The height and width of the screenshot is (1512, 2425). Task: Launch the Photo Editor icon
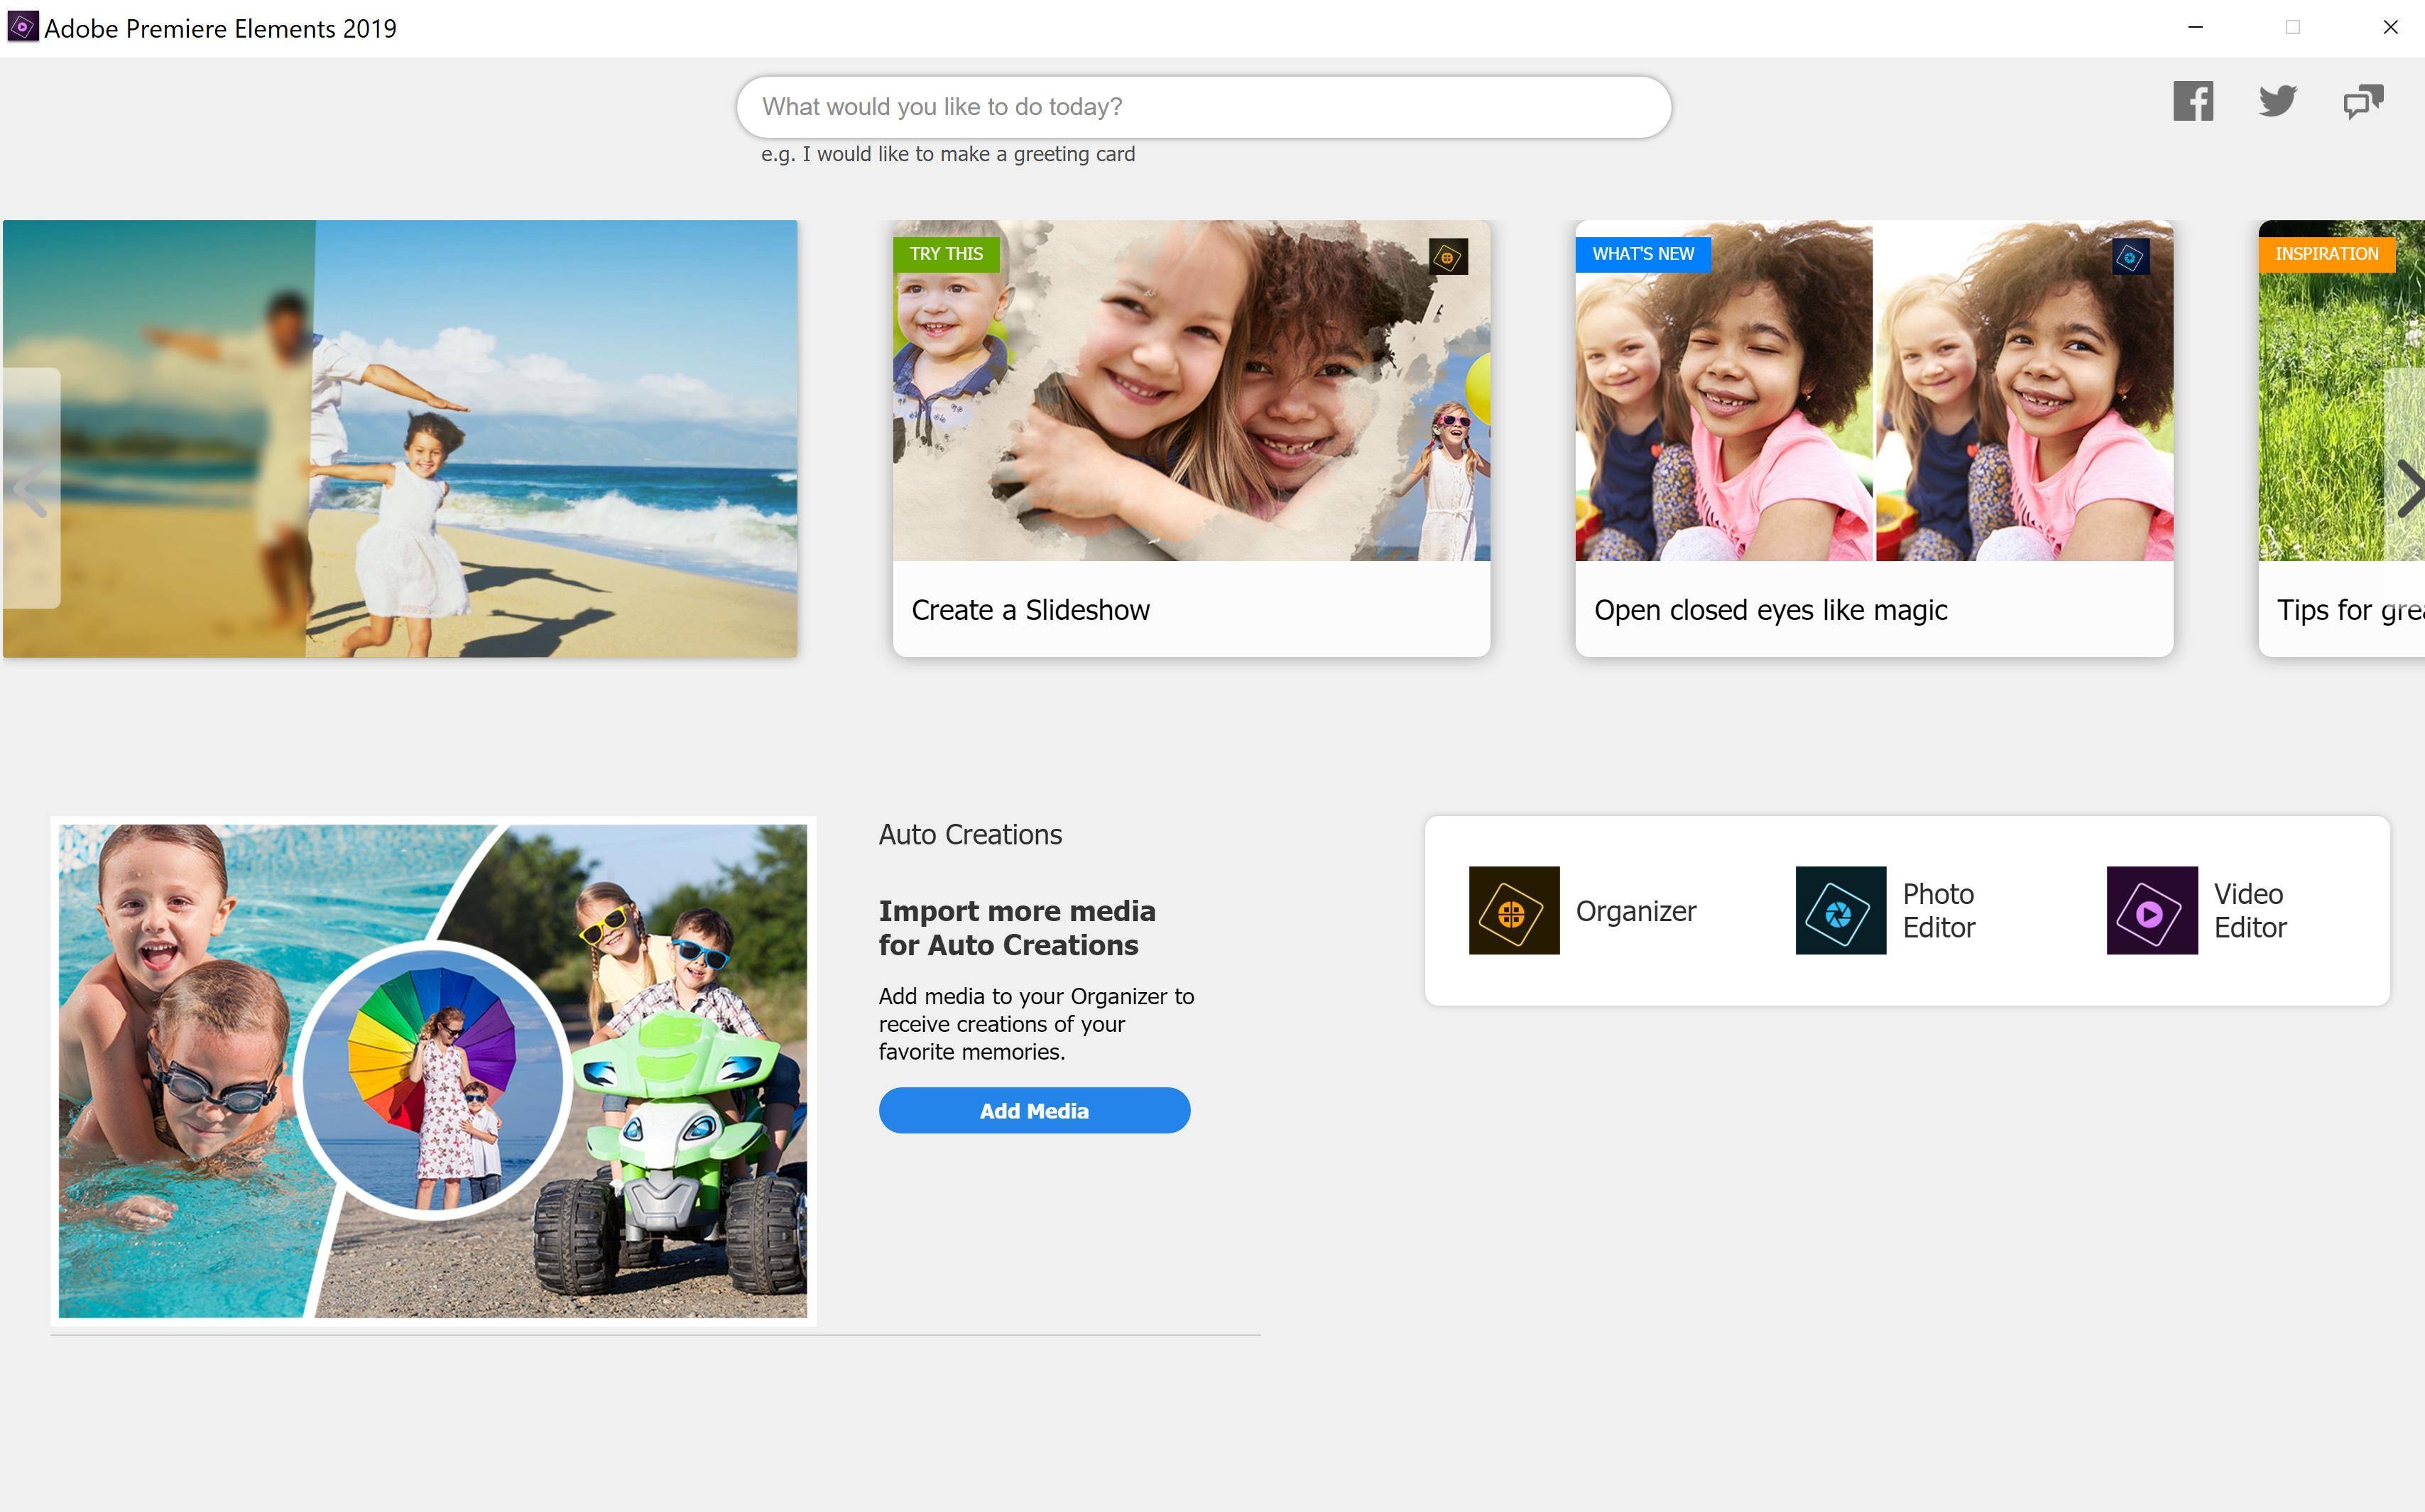1841,910
